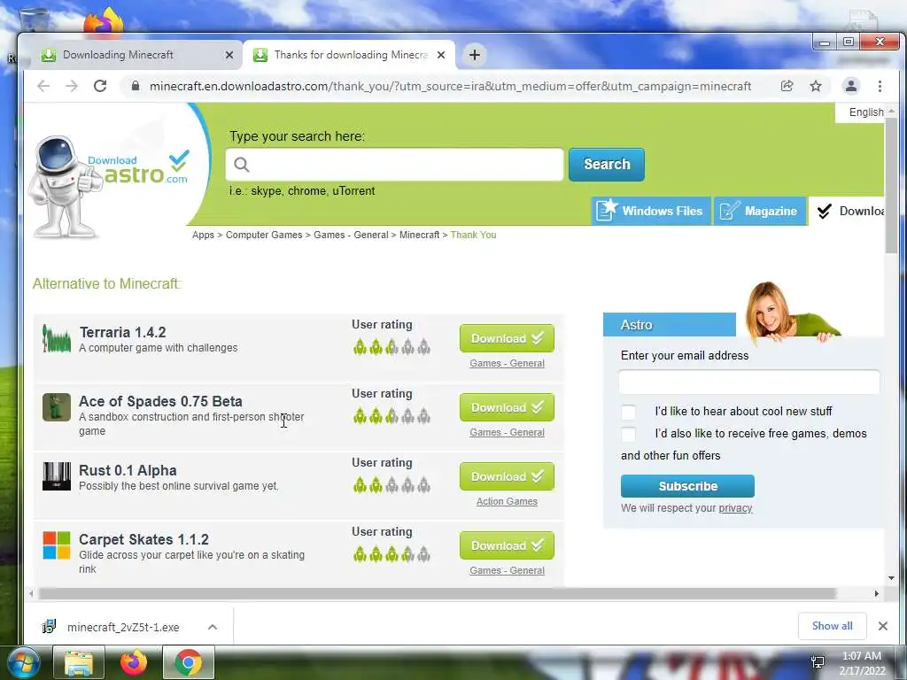Open the privacy link
Image resolution: width=907 pixels, height=680 pixels.
click(735, 508)
